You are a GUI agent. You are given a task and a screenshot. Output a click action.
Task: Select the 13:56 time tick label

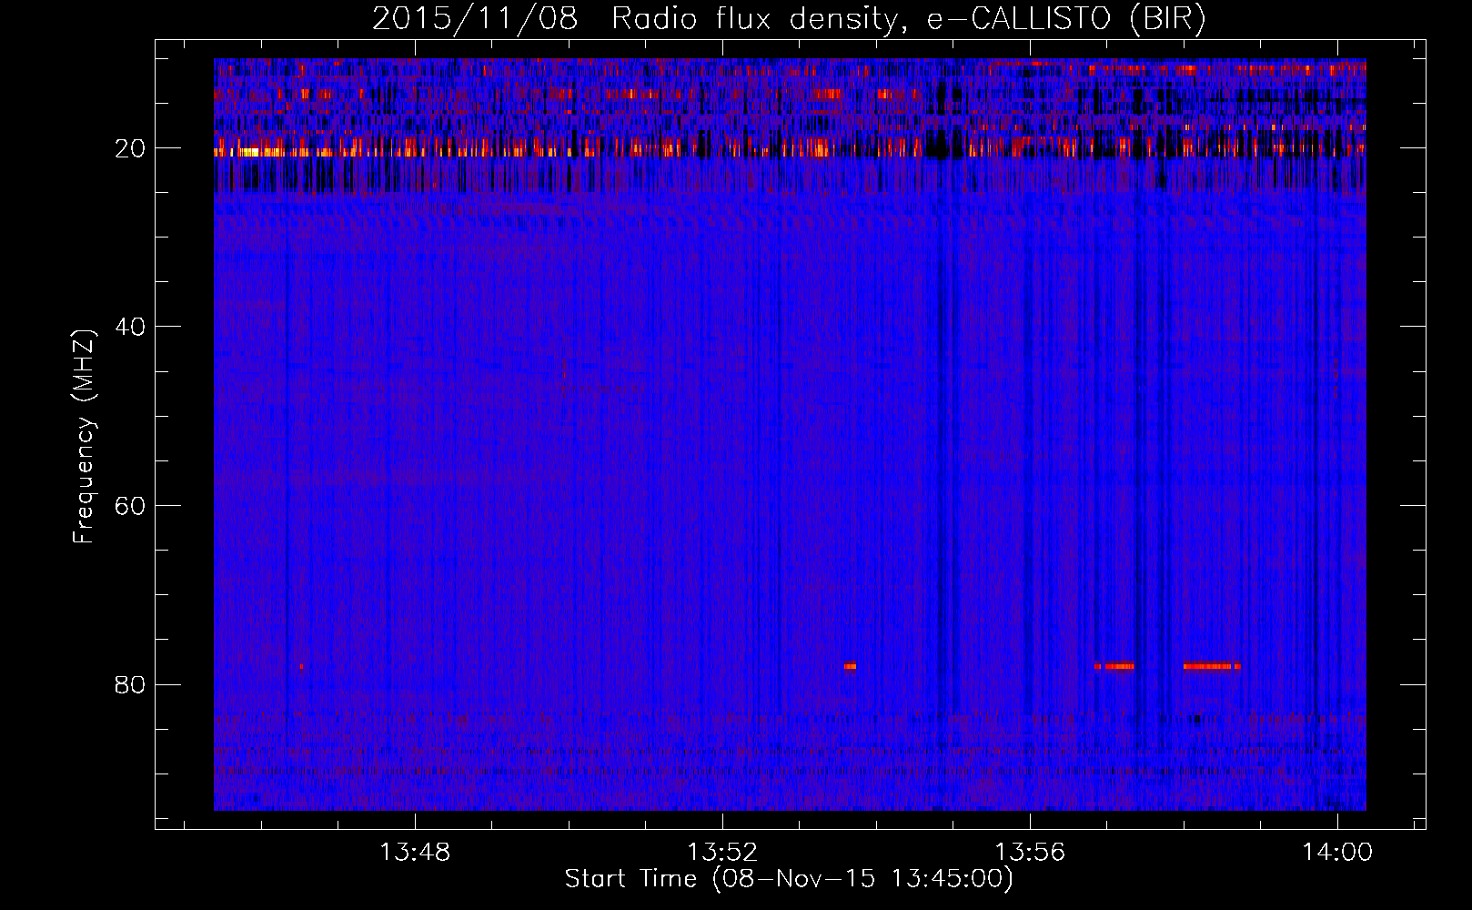pos(1030,853)
